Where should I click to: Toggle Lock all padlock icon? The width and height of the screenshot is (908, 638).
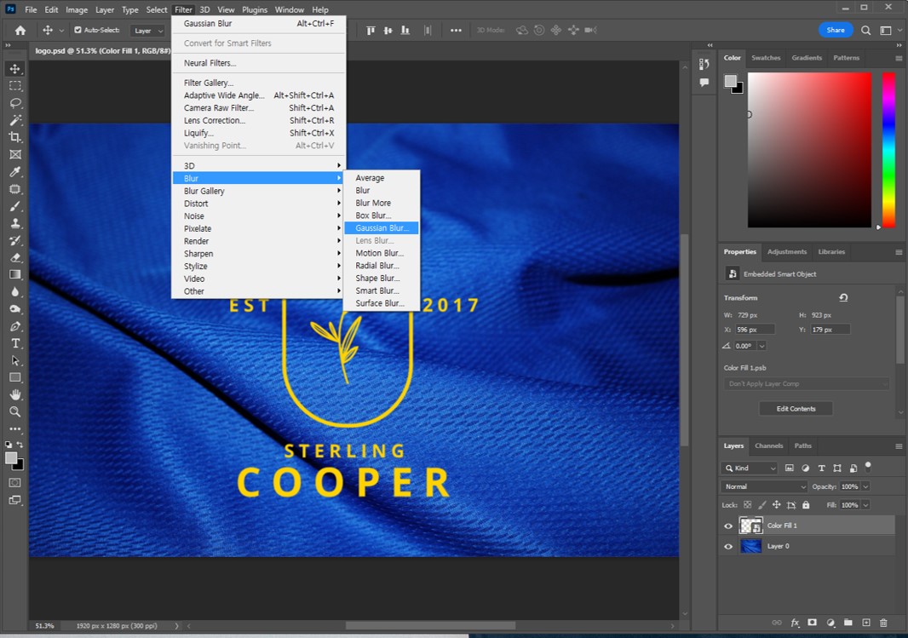[806, 505]
